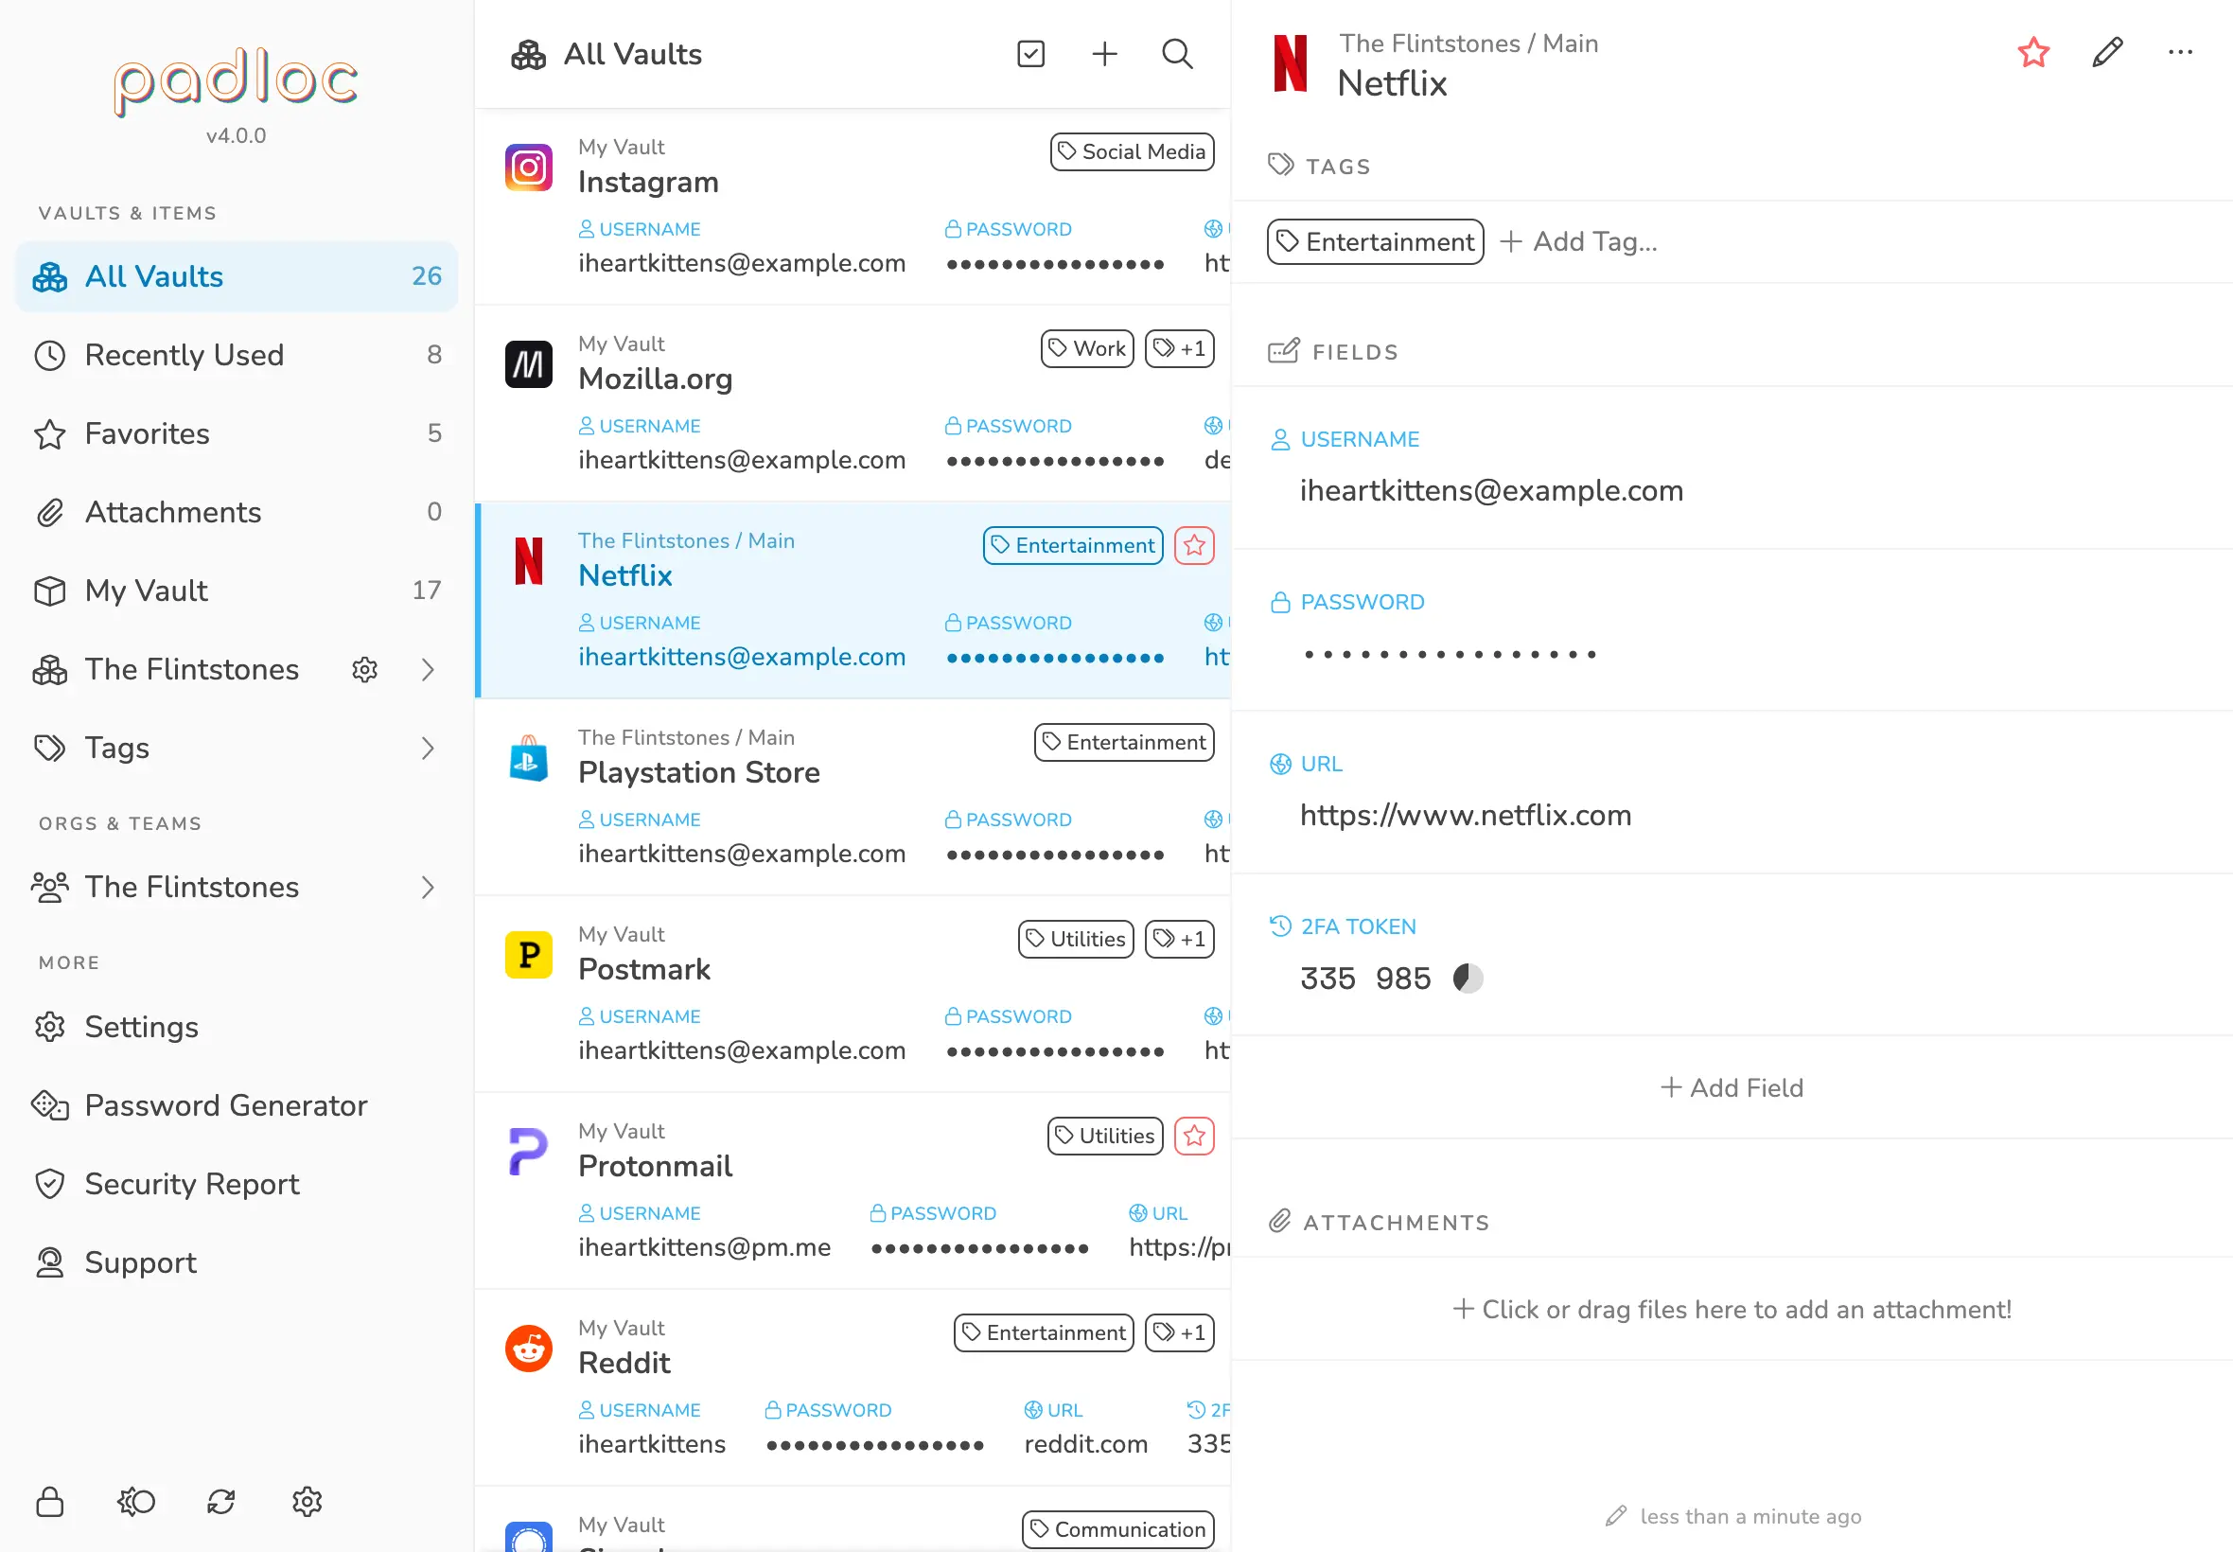The image size is (2233, 1552).
Task: Expand The Flintstones vault settings gear
Action: [x=365, y=670]
